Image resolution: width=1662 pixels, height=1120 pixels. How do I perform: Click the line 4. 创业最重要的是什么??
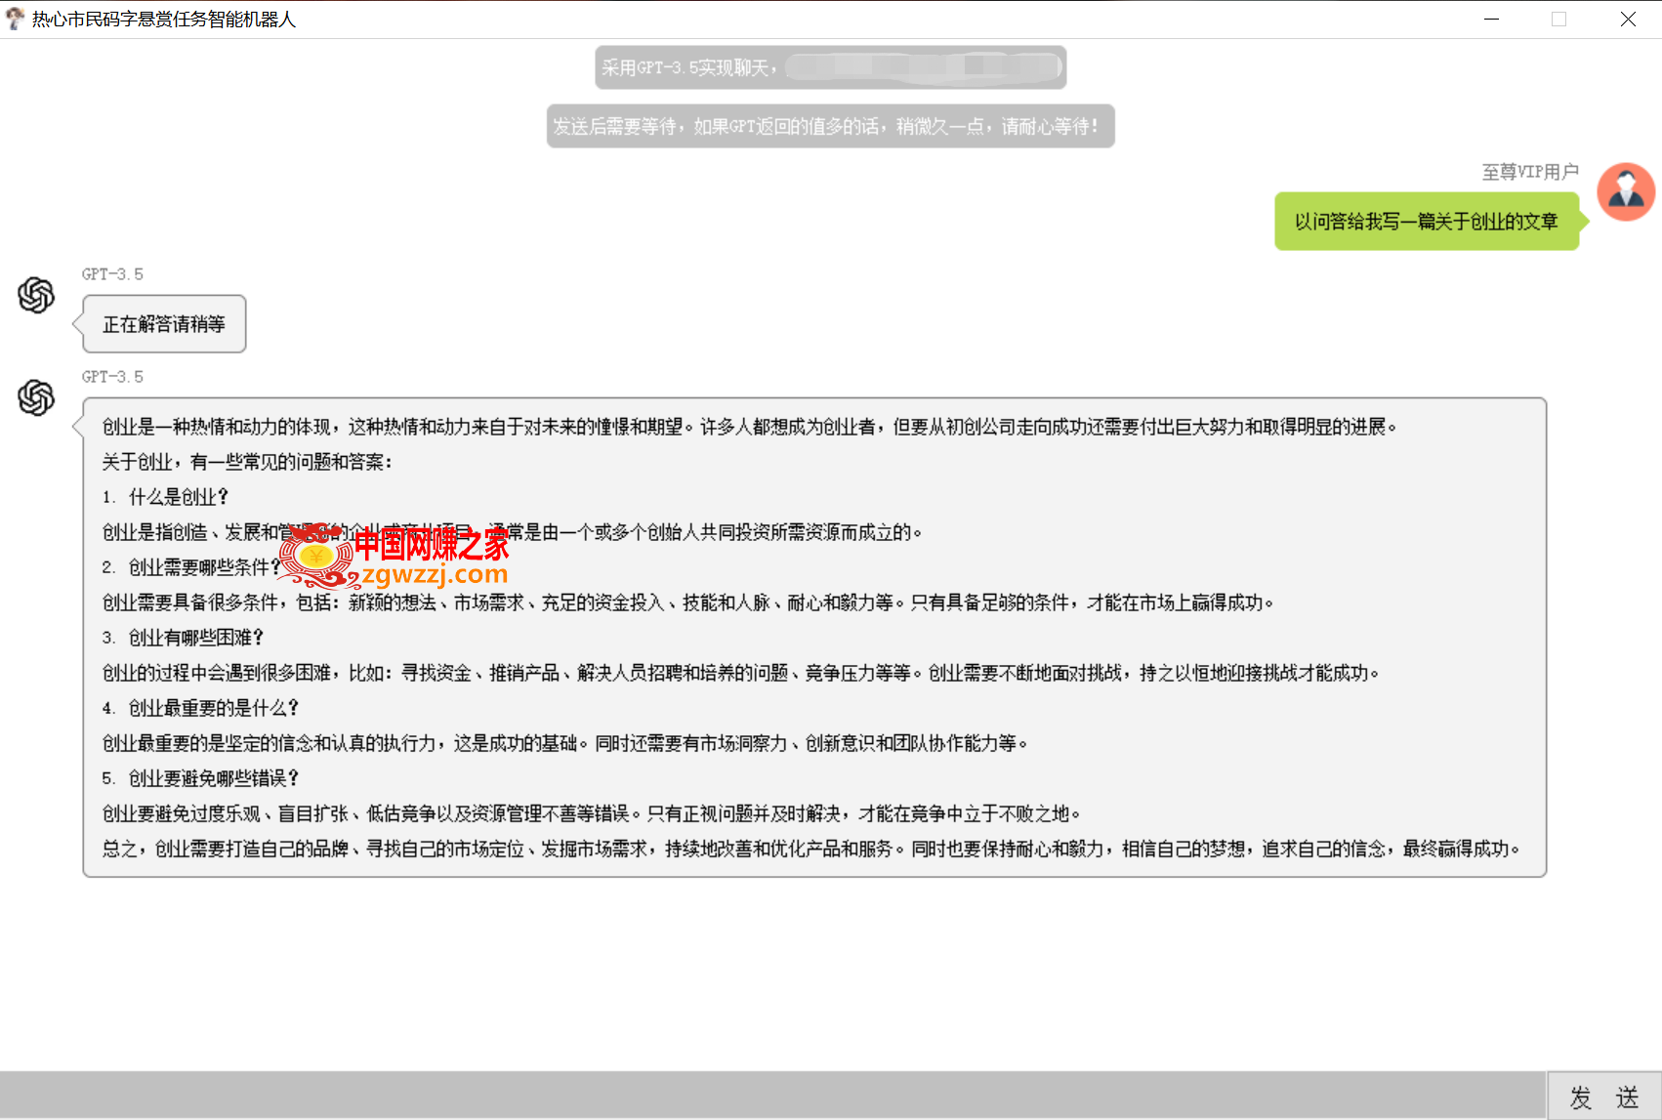pyautogui.click(x=200, y=708)
